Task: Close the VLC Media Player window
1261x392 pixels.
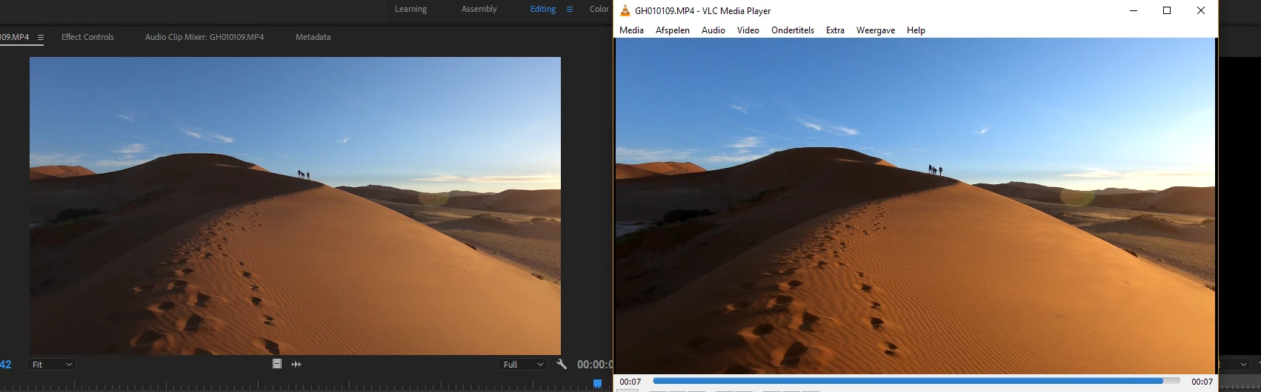Action: tap(1201, 10)
